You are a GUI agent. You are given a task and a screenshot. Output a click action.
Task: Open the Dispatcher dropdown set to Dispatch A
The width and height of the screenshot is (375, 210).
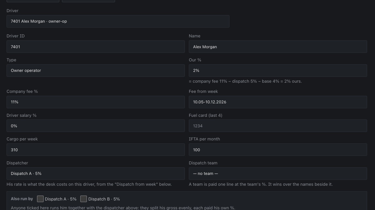tap(96, 174)
